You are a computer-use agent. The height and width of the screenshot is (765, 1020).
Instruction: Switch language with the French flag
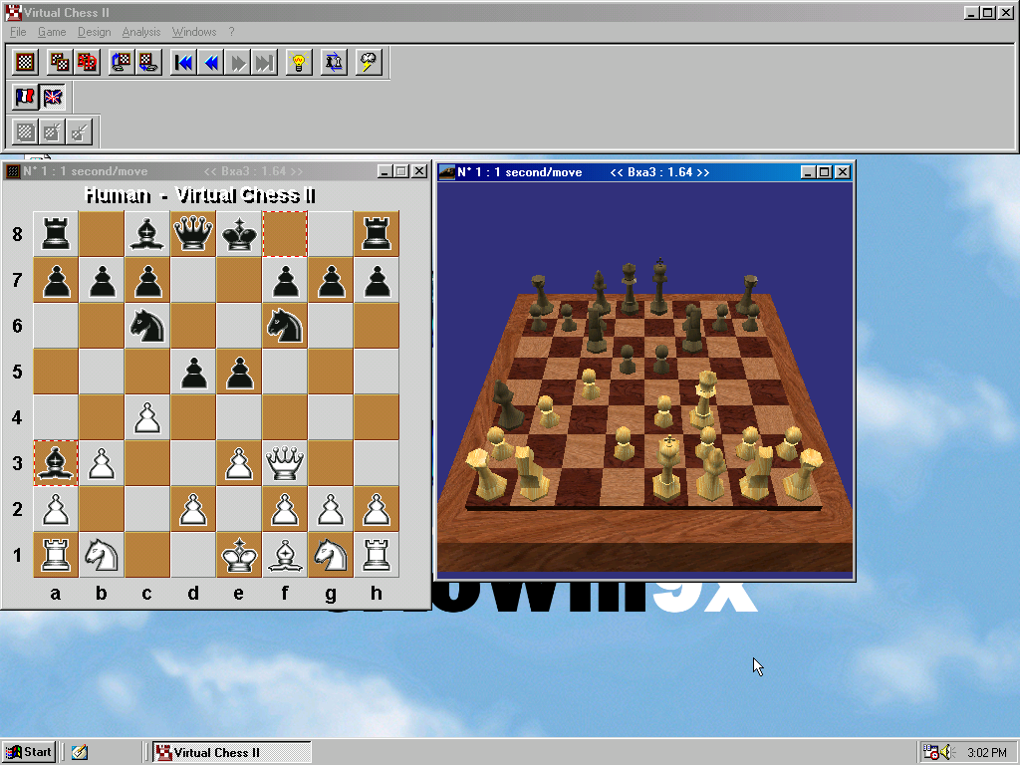tap(25, 98)
